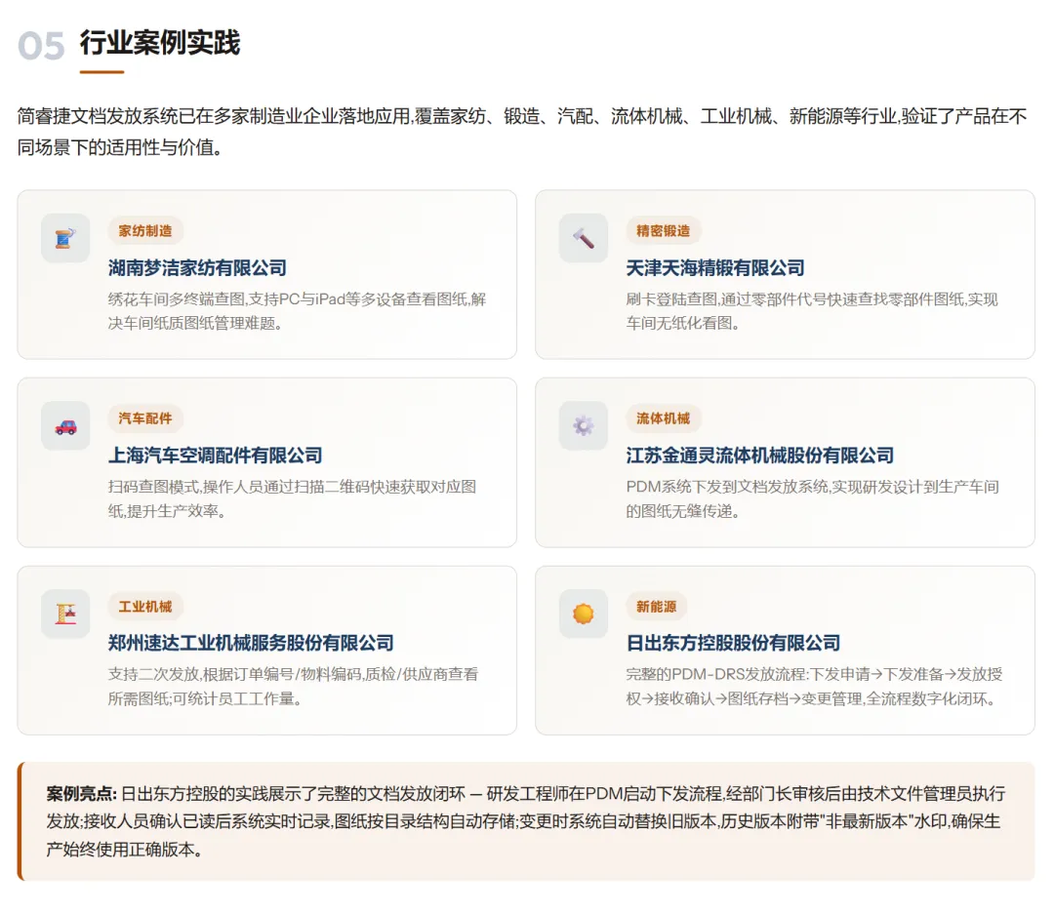
Task: Click the description starting 完整的PDM-DRS发放流程
Action: (x=815, y=687)
